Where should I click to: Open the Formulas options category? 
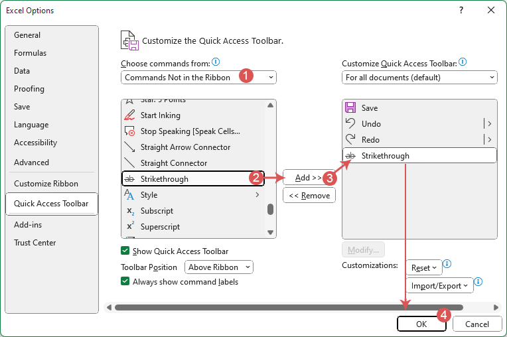tap(30, 53)
